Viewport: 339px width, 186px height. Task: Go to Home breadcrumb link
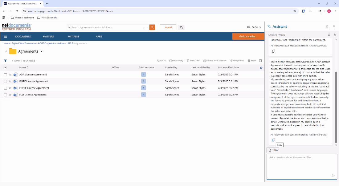click(x=6, y=43)
